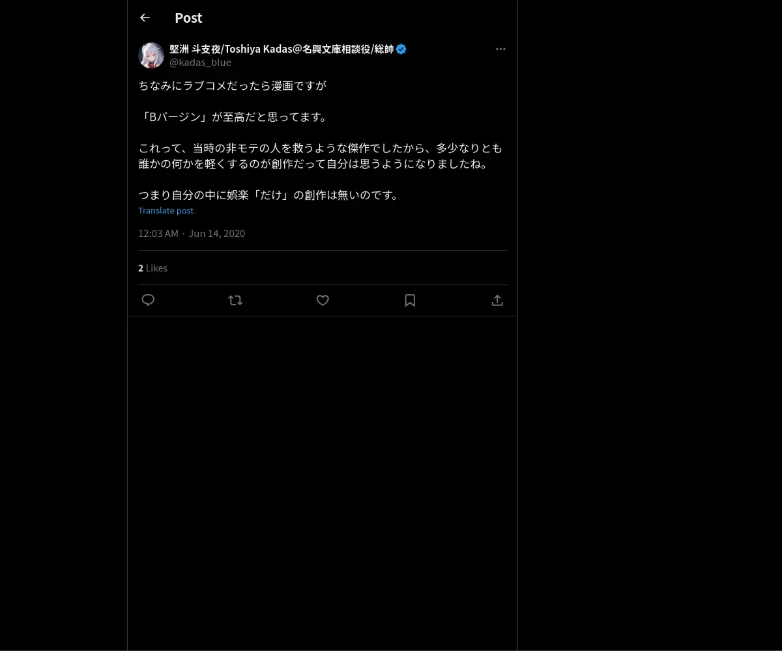Open the 12:03 AM timestamp

click(158, 233)
